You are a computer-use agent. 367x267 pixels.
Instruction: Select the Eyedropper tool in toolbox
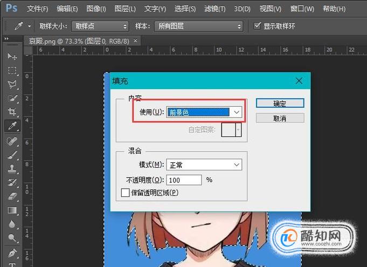(12, 126)
